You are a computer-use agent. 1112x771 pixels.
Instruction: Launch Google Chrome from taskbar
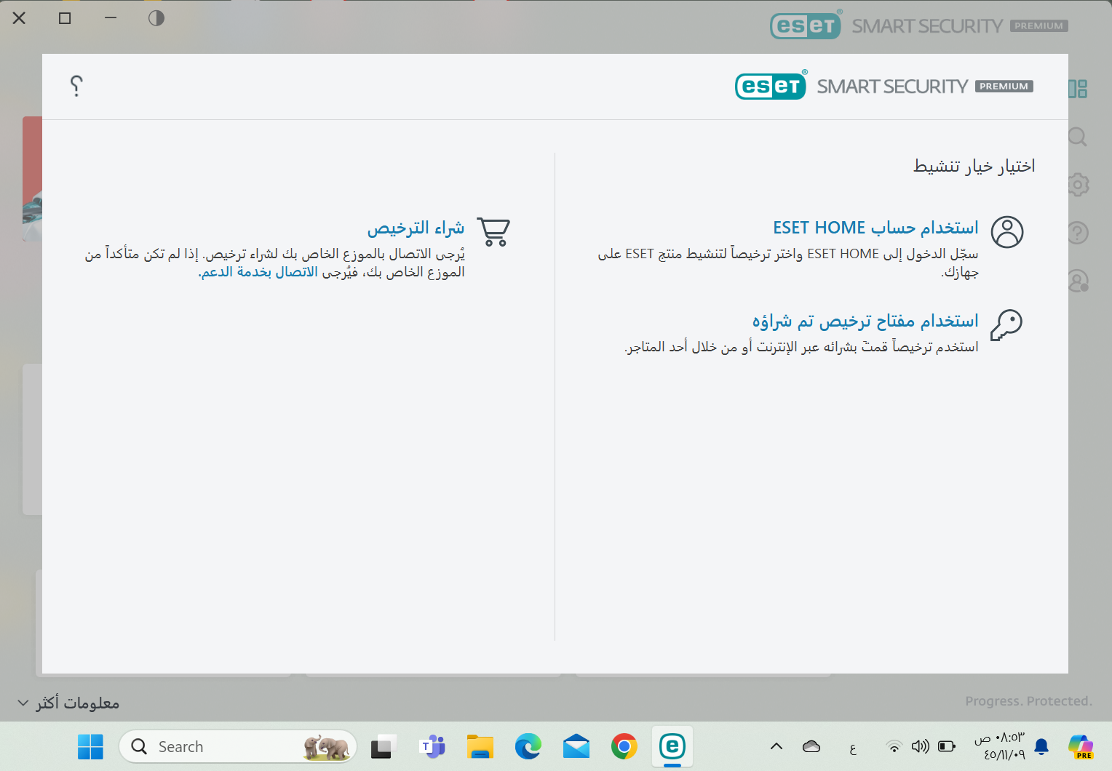[x=624, y=747]
